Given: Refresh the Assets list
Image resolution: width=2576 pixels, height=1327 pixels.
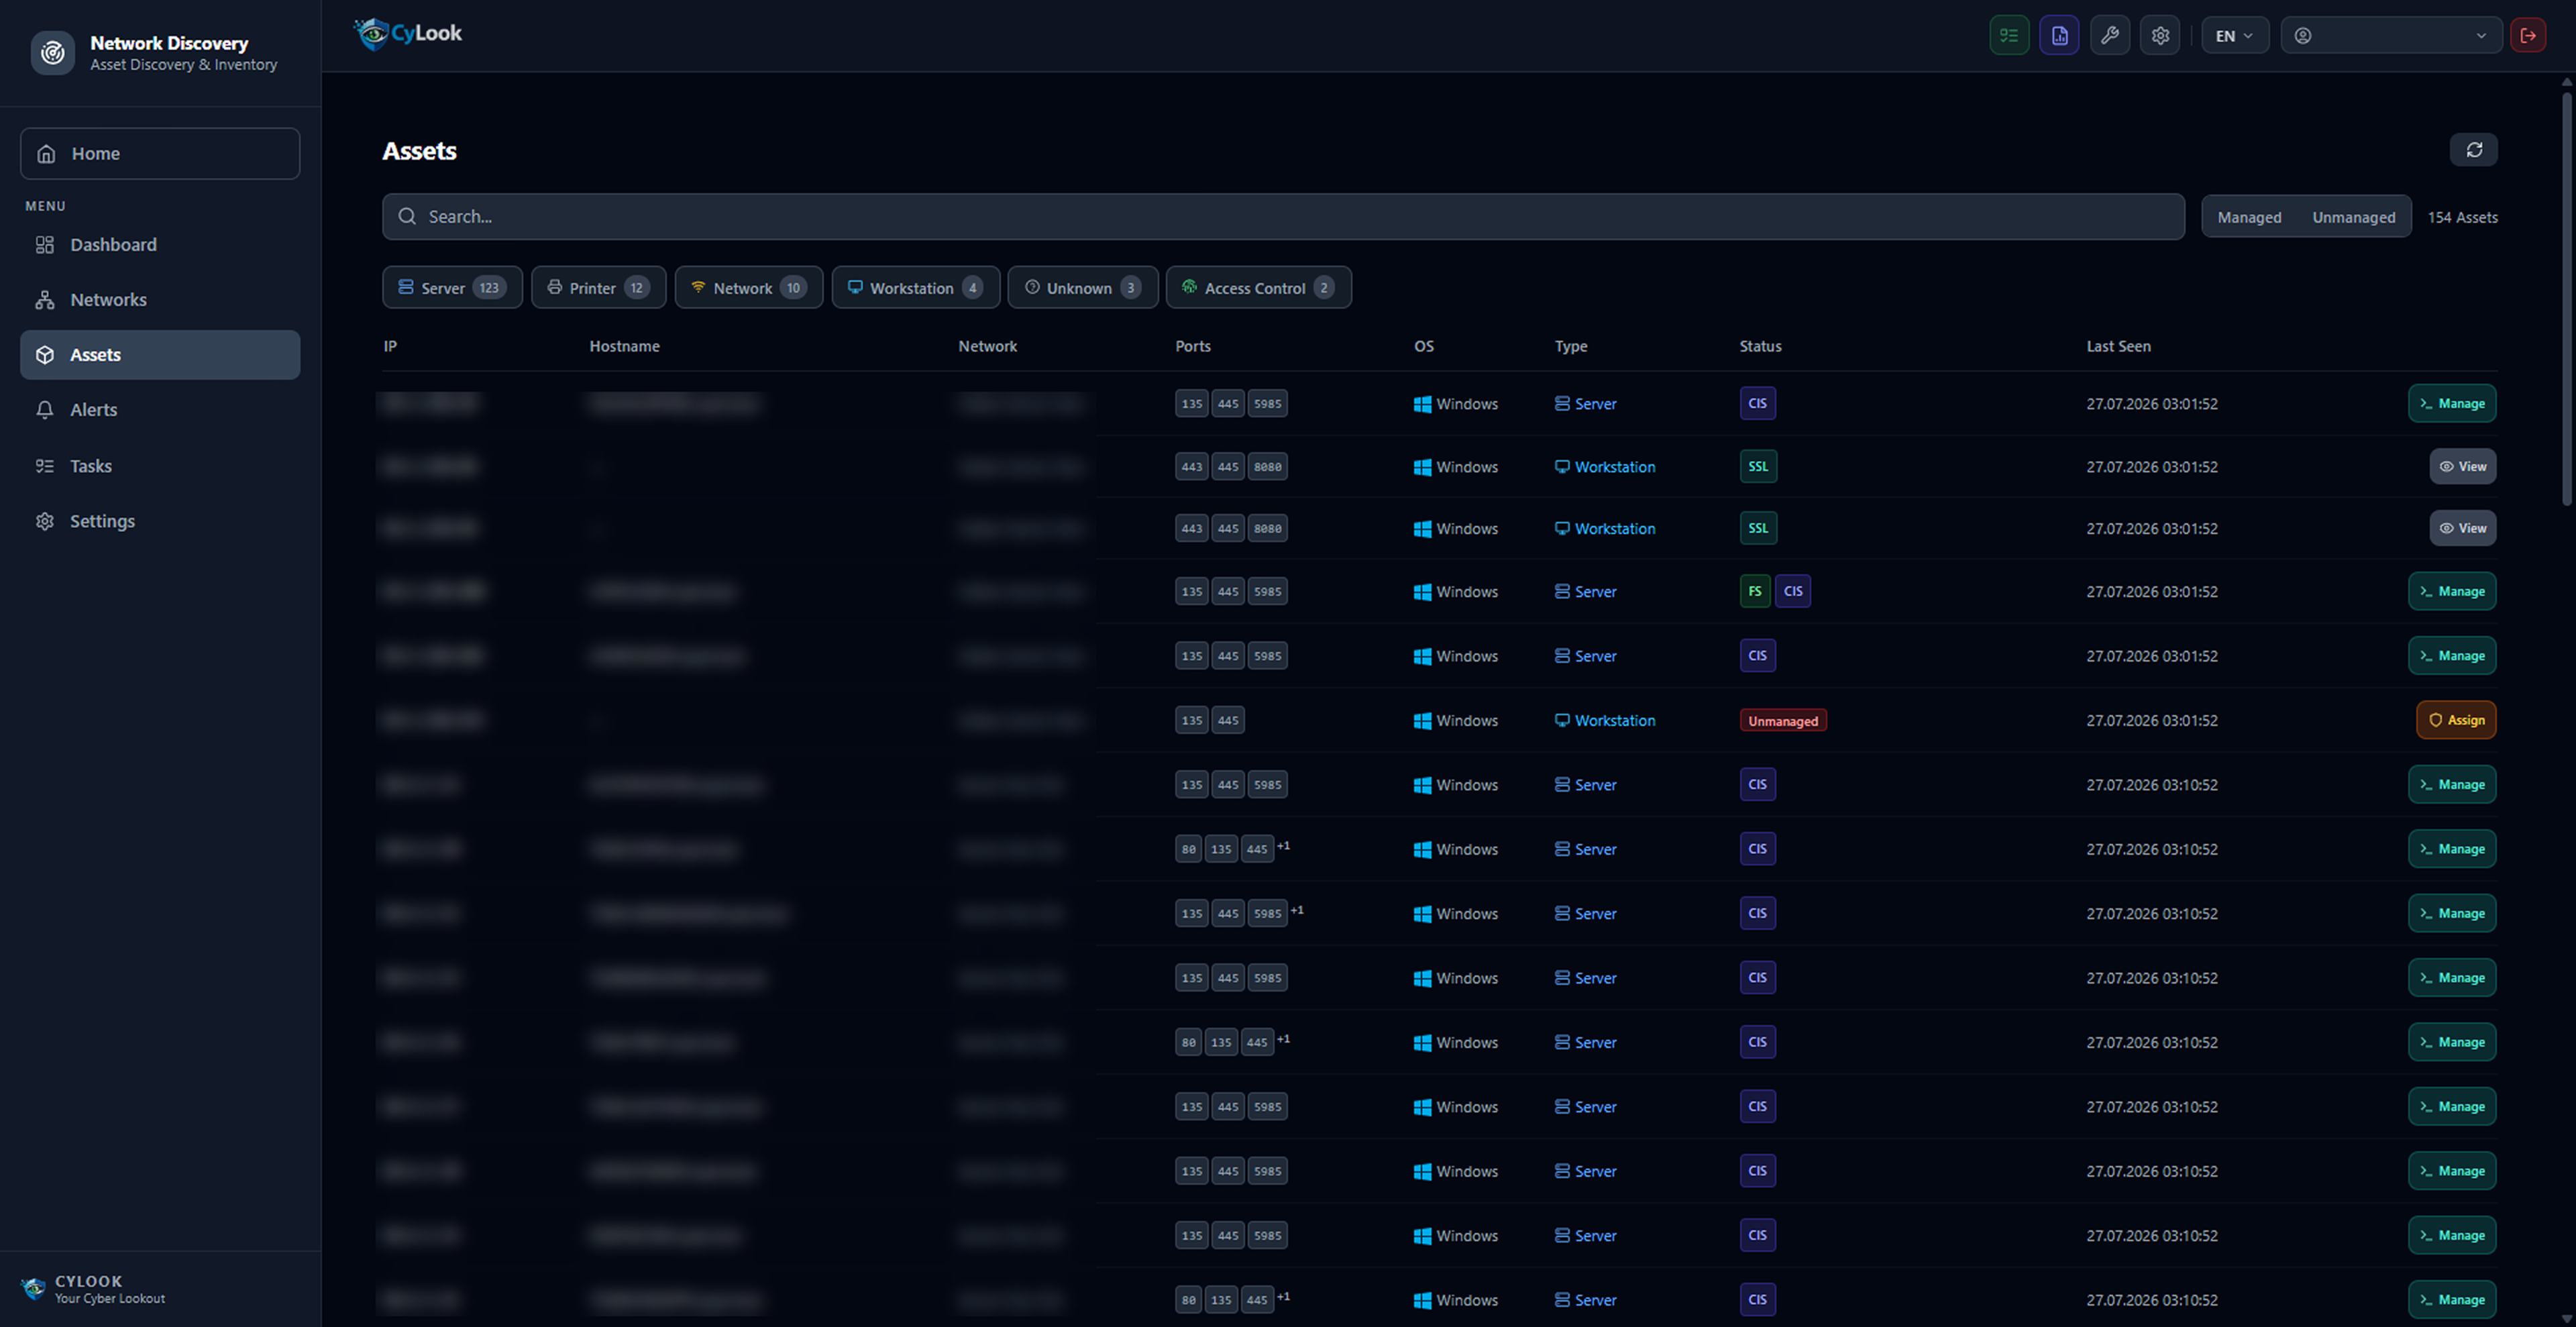Looking at the screenshot, I should point(2474,150).
